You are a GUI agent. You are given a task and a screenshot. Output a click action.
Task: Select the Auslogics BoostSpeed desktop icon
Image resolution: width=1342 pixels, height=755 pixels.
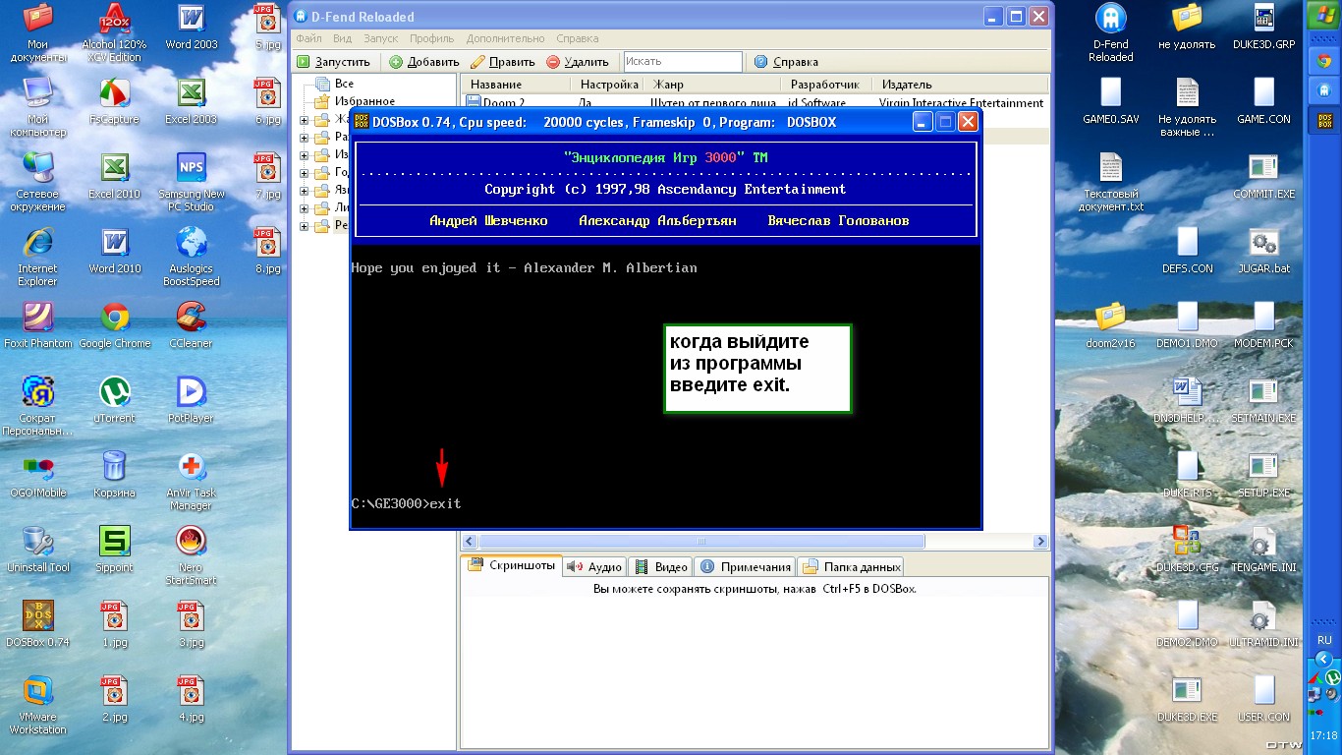[x=191, y=258]
